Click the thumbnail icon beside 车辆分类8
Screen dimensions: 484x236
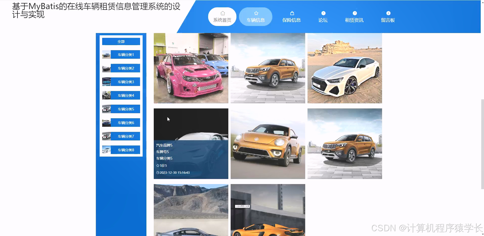click(106, 150)
